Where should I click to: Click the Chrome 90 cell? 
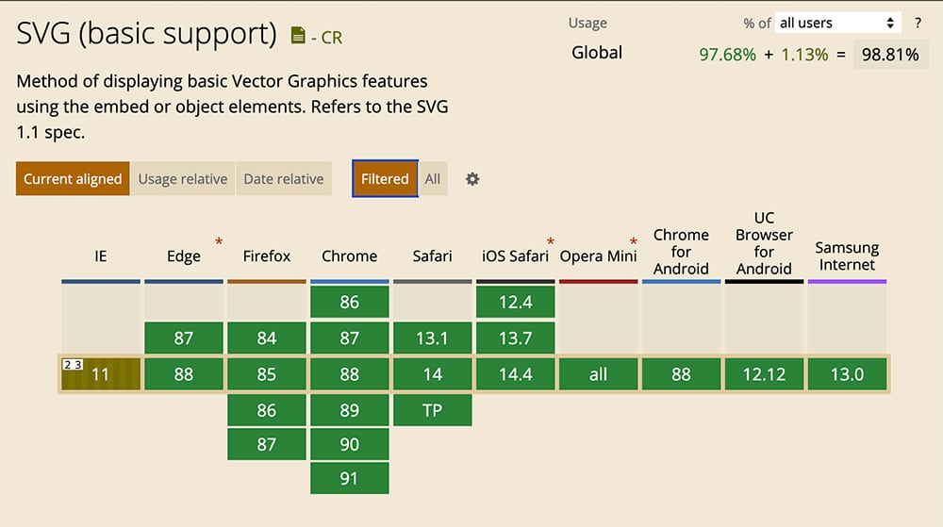coord(350,444)
